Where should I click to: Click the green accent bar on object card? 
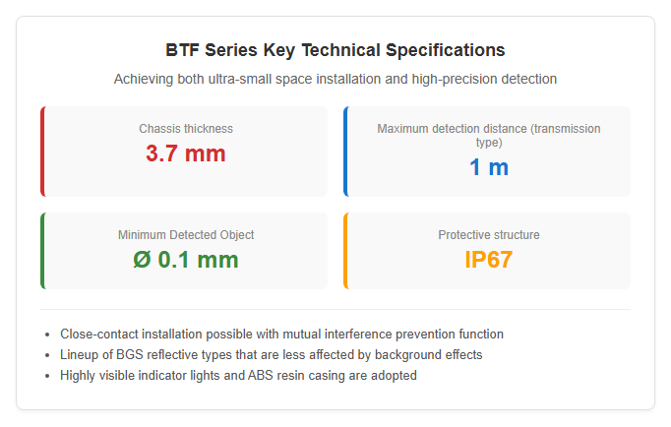[x=42, y=251]
